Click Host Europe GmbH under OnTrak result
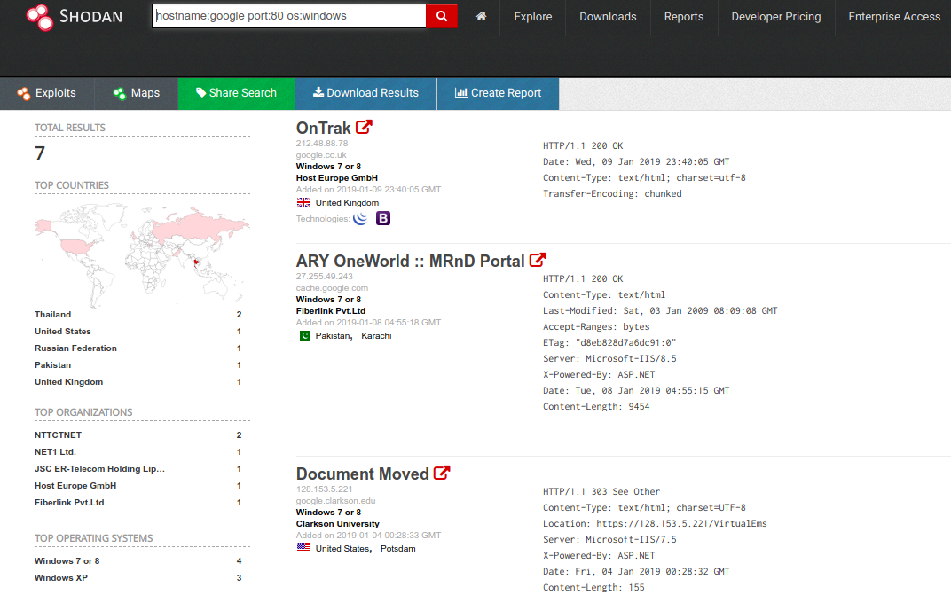This screenshot has height=595, width=951. tap(336, 178)
